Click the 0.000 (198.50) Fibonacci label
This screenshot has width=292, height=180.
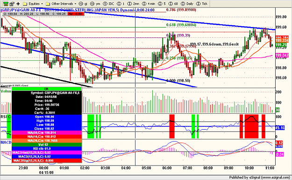pyautogui.click(x=178, y=81)
